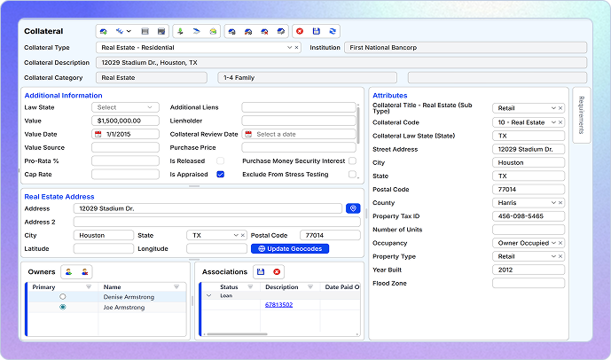Check the Purchase Money Security Interest box
Image resolution: width=611 pixels, height=360 pixels.
(352, 161)
